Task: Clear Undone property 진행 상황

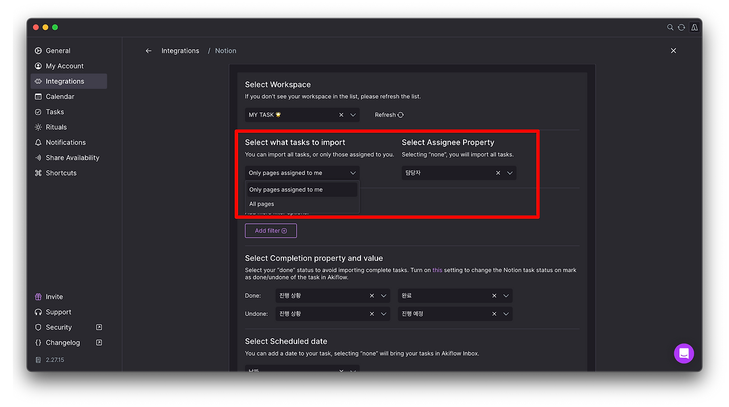Action: tap(372, 314)
